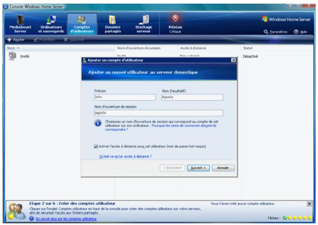Viewport: 318px width, 225px height.
Task: Select Comptes d'utilisateurs tab
Action: 82,24
